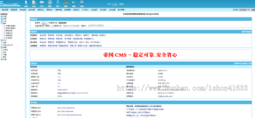Click 审核会员 in the 用户操作 row
Image resolution: width=255 pixels, height=118 pixels.
click(43, 42)
